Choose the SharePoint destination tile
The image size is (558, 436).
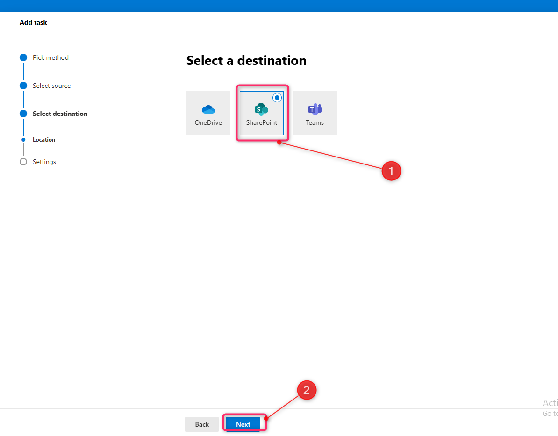click(262, 113)
